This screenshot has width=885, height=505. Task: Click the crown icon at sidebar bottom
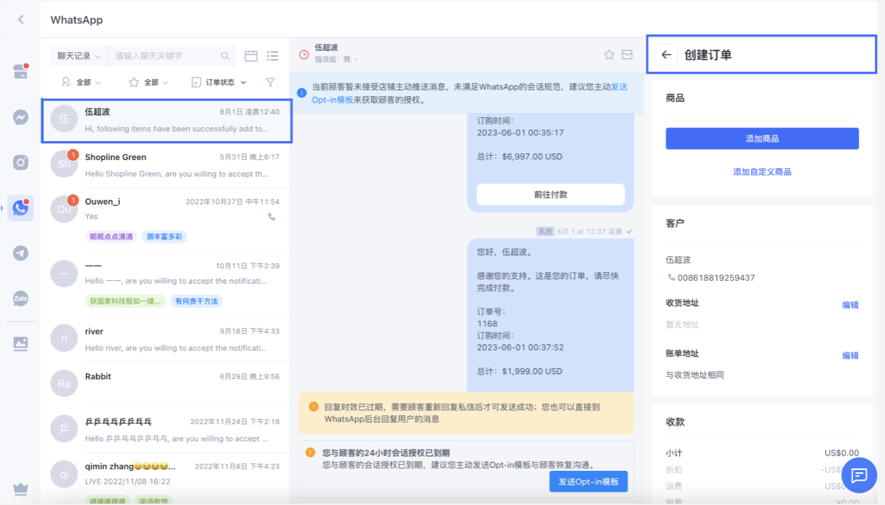[x=21, y=489]
